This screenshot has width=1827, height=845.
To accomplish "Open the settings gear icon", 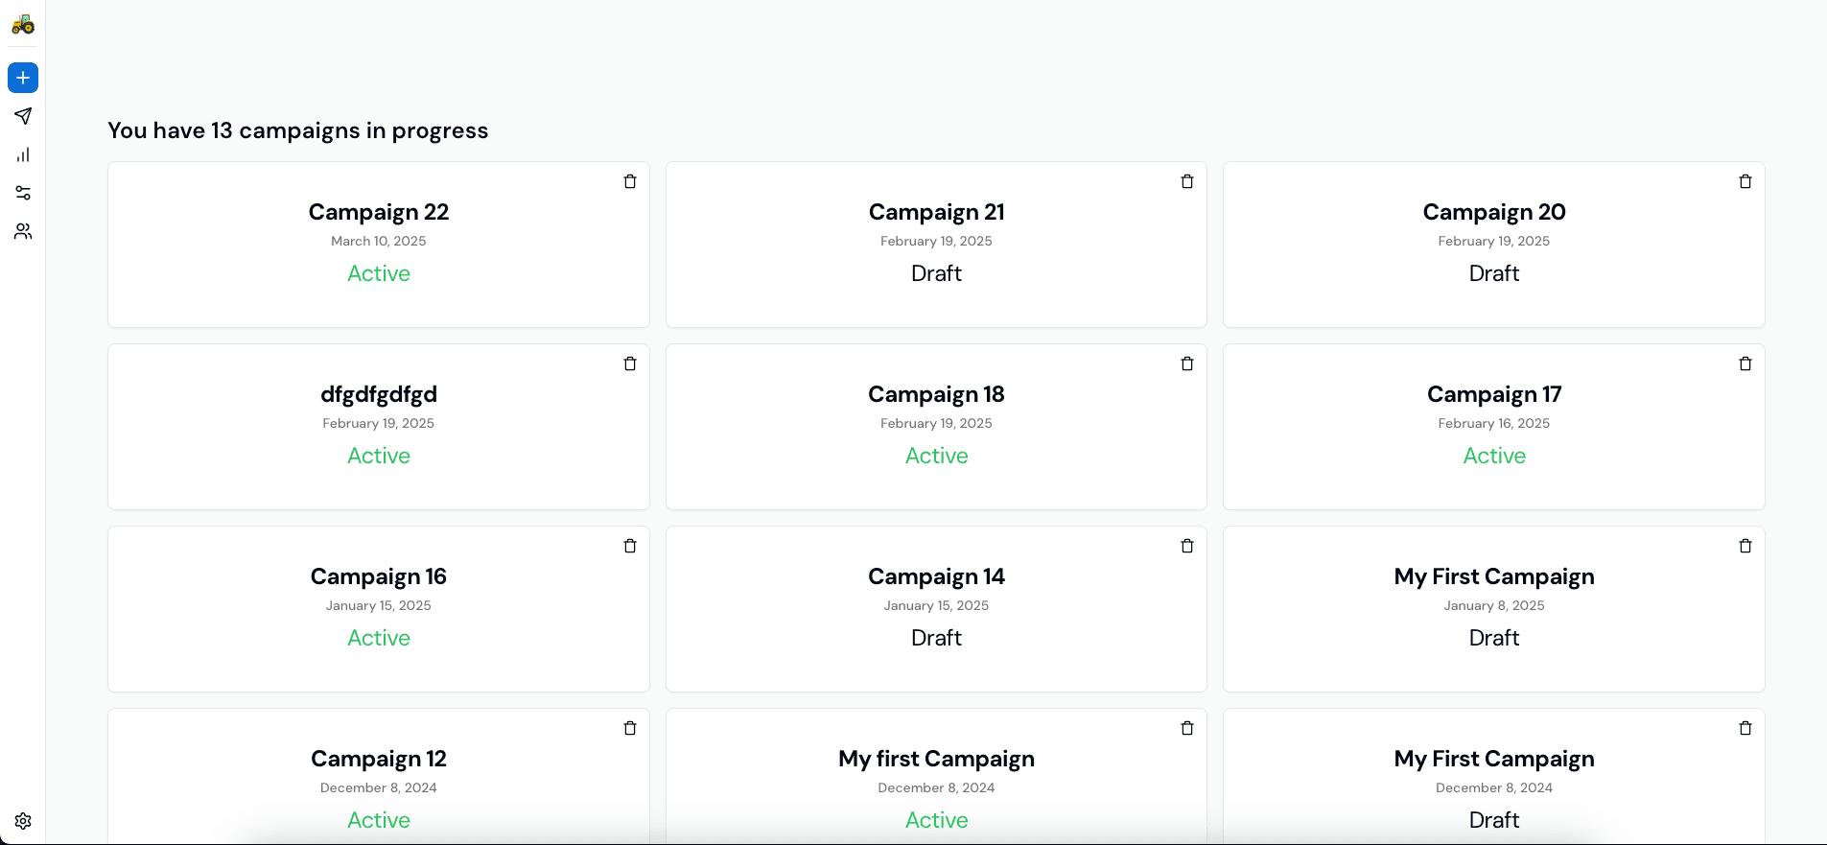I will point(23,821).
